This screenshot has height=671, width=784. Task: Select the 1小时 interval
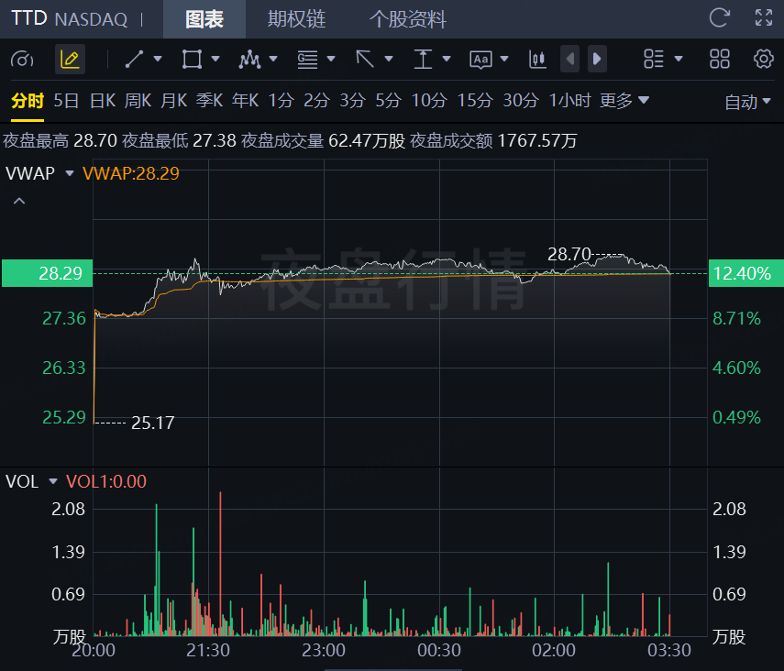569,101
